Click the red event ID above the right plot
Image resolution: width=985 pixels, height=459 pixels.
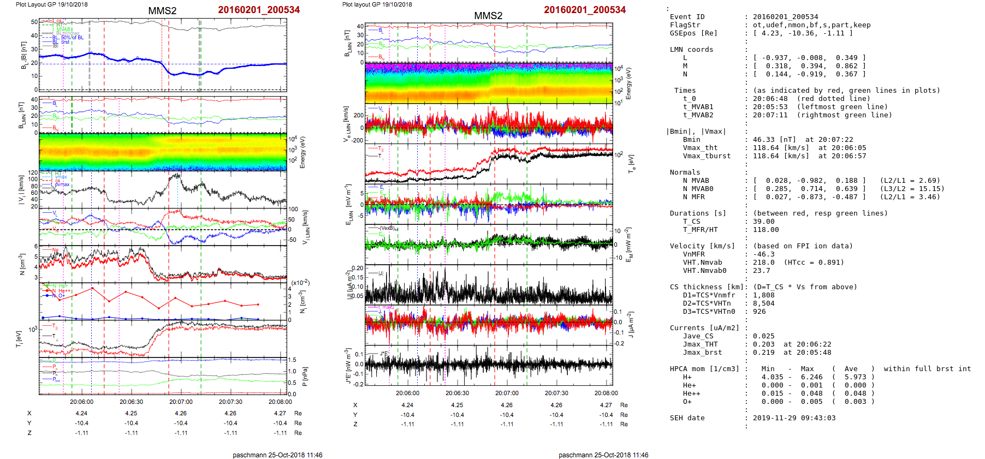click(x=585, y=10)
